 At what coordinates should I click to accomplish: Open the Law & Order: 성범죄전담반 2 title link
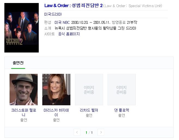73,5
